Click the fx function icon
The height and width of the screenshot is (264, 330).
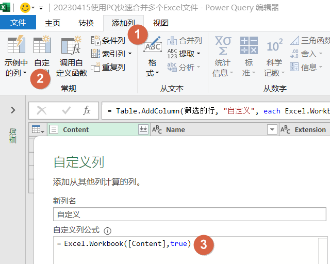point(87,110)
